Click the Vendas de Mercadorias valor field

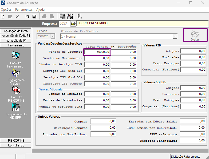coord(97,58)
